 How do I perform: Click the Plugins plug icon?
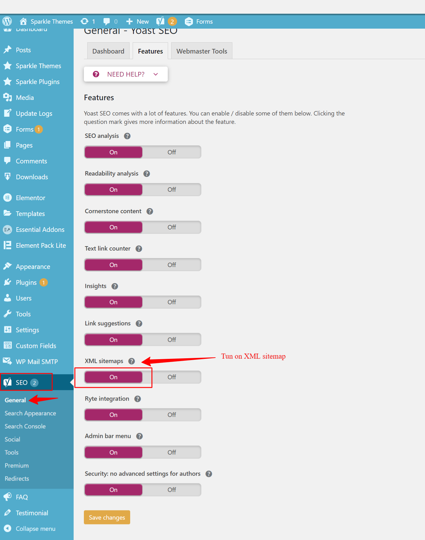(x=7, y=282)
